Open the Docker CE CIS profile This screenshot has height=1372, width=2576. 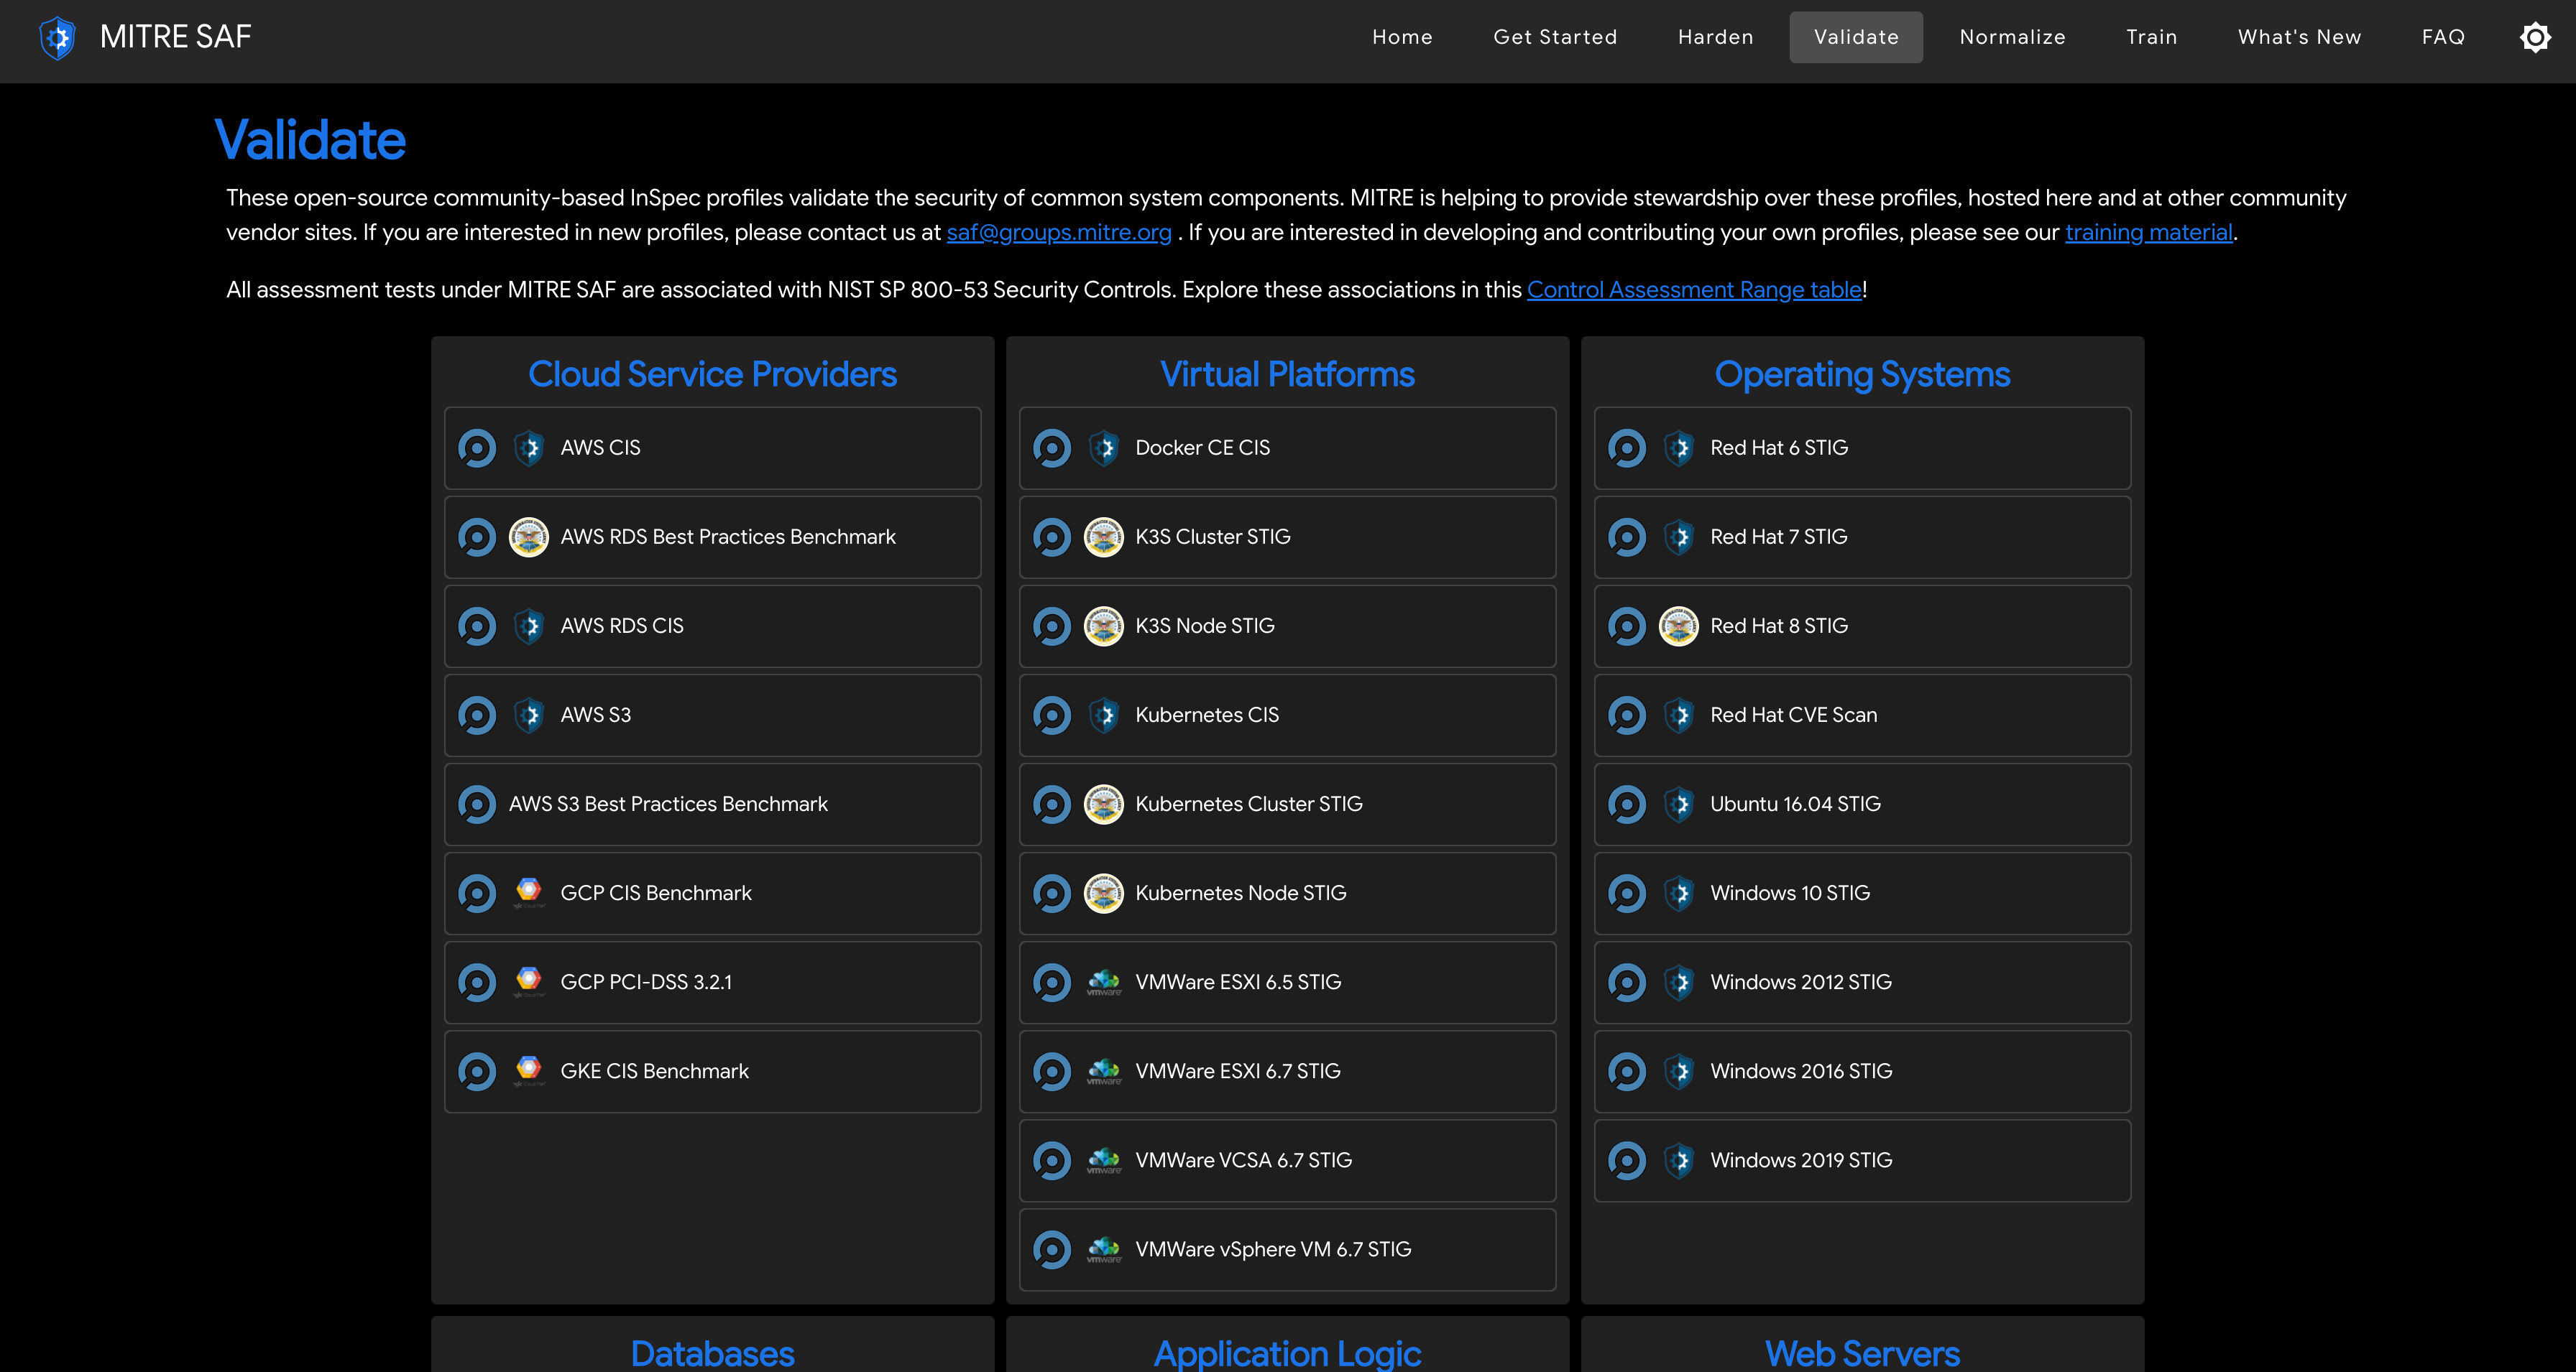click(1288, 448)
